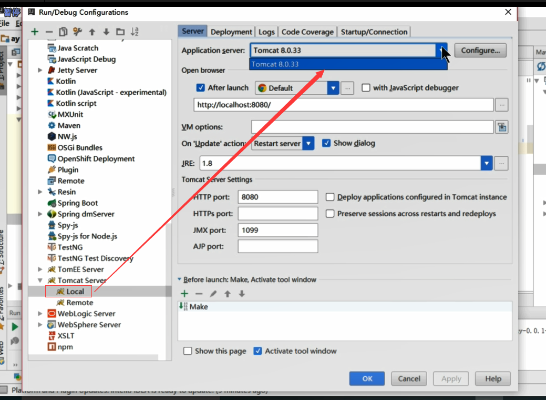Viewport: 546px width, 400px height.
Task: Open JRE dropdown arrow
Action: pos(487,163)
